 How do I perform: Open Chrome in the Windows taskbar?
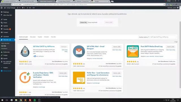(x=21, y=100)
